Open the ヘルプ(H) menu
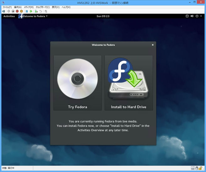Screen dimensions: 206x172 point(66,7)
